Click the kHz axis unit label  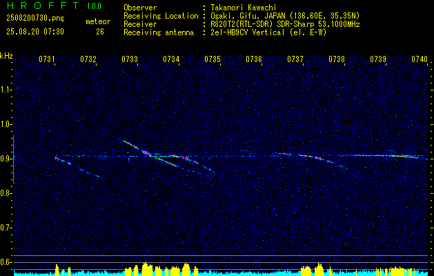click(6, 56)
